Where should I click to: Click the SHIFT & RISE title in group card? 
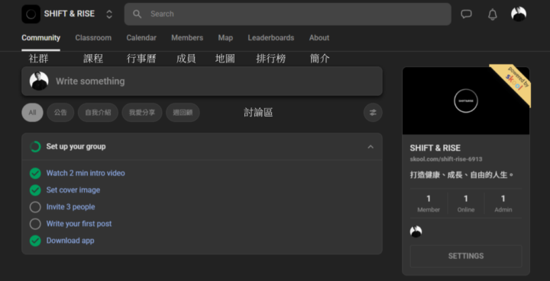(435, 148)
